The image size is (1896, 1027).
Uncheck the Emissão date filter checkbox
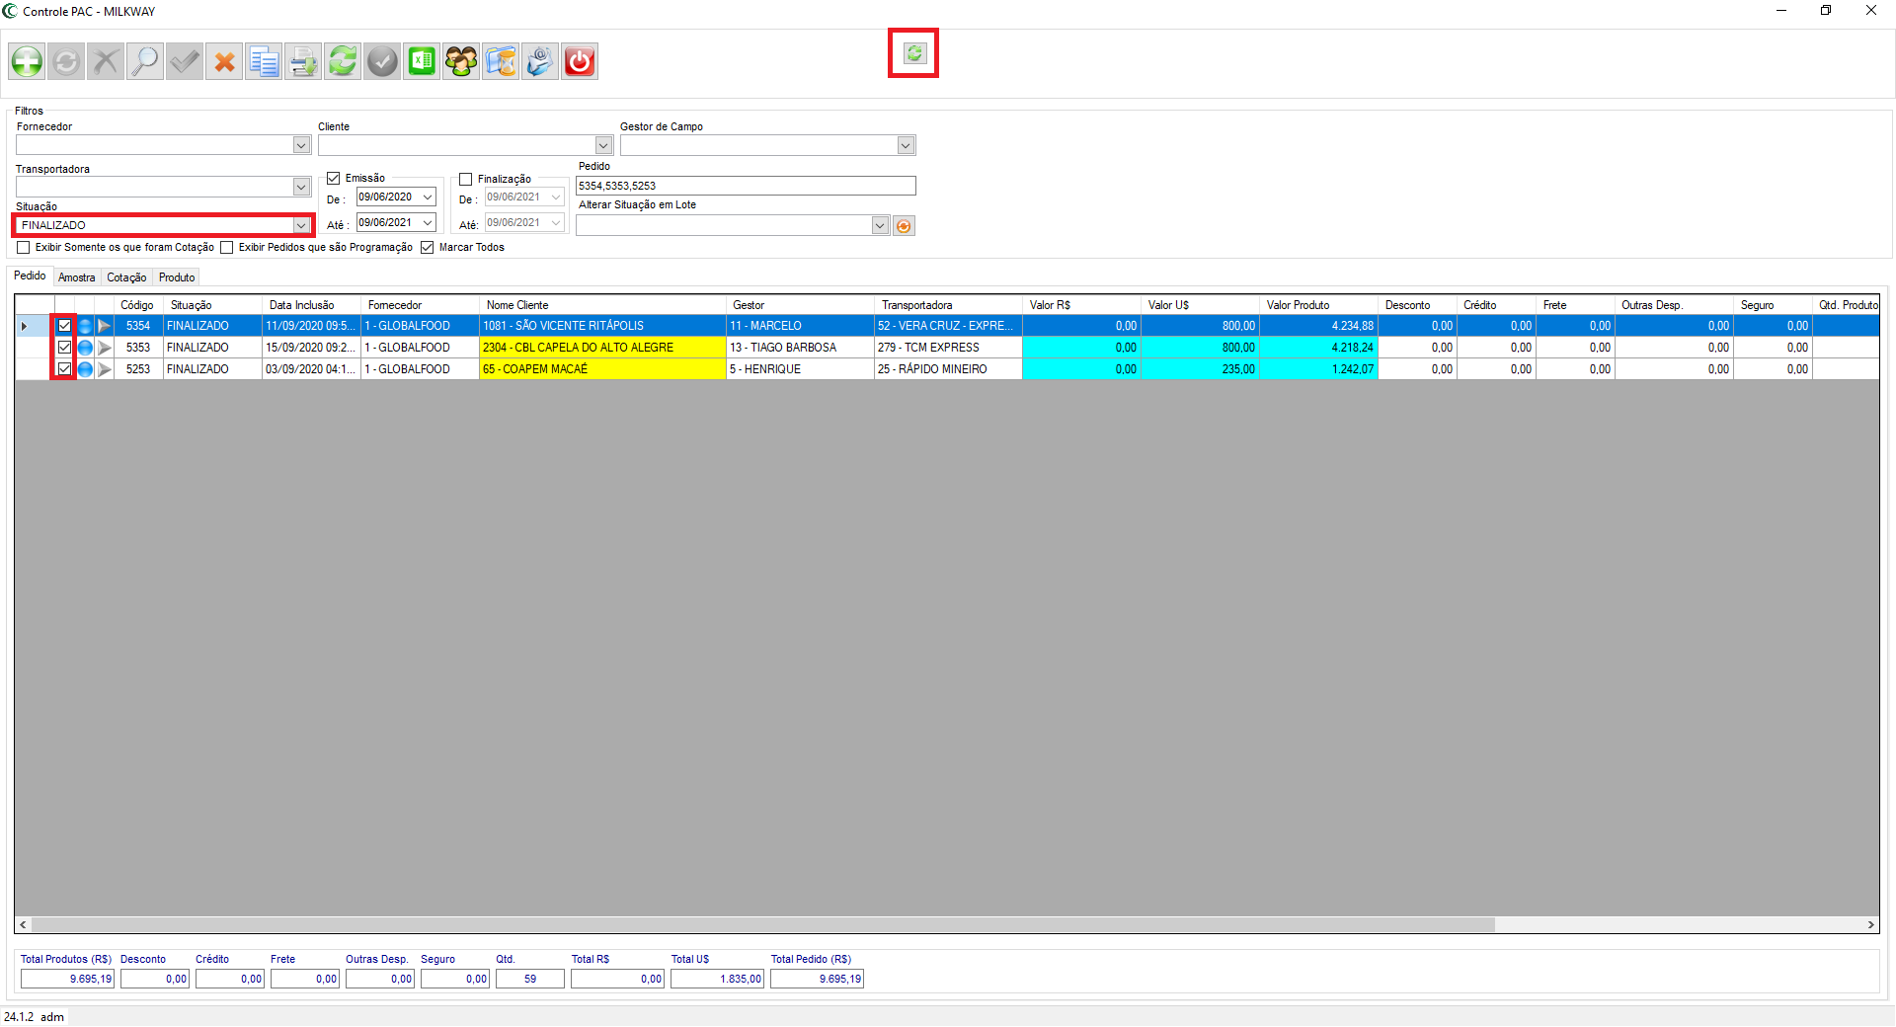point(334,179)
